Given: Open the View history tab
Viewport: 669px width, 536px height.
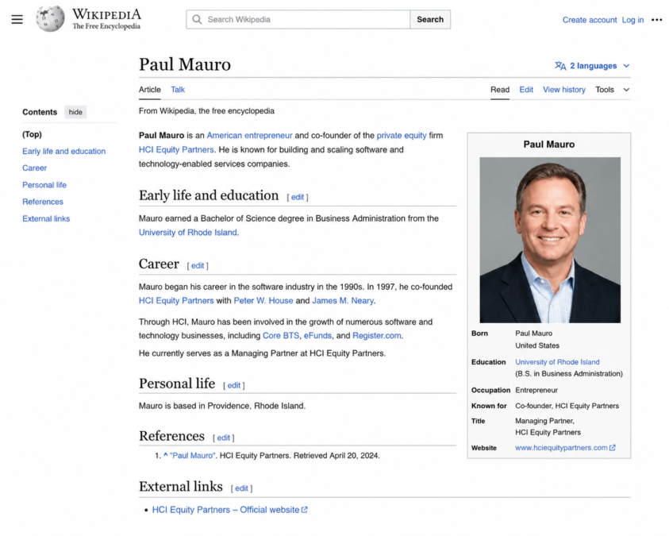Looking at the screenshot, I should click(564, 90).
